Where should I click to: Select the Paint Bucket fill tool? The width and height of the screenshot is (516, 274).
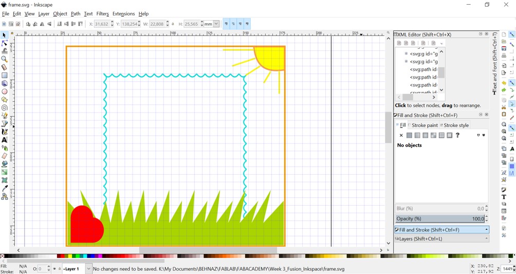[x=4, y=164]
